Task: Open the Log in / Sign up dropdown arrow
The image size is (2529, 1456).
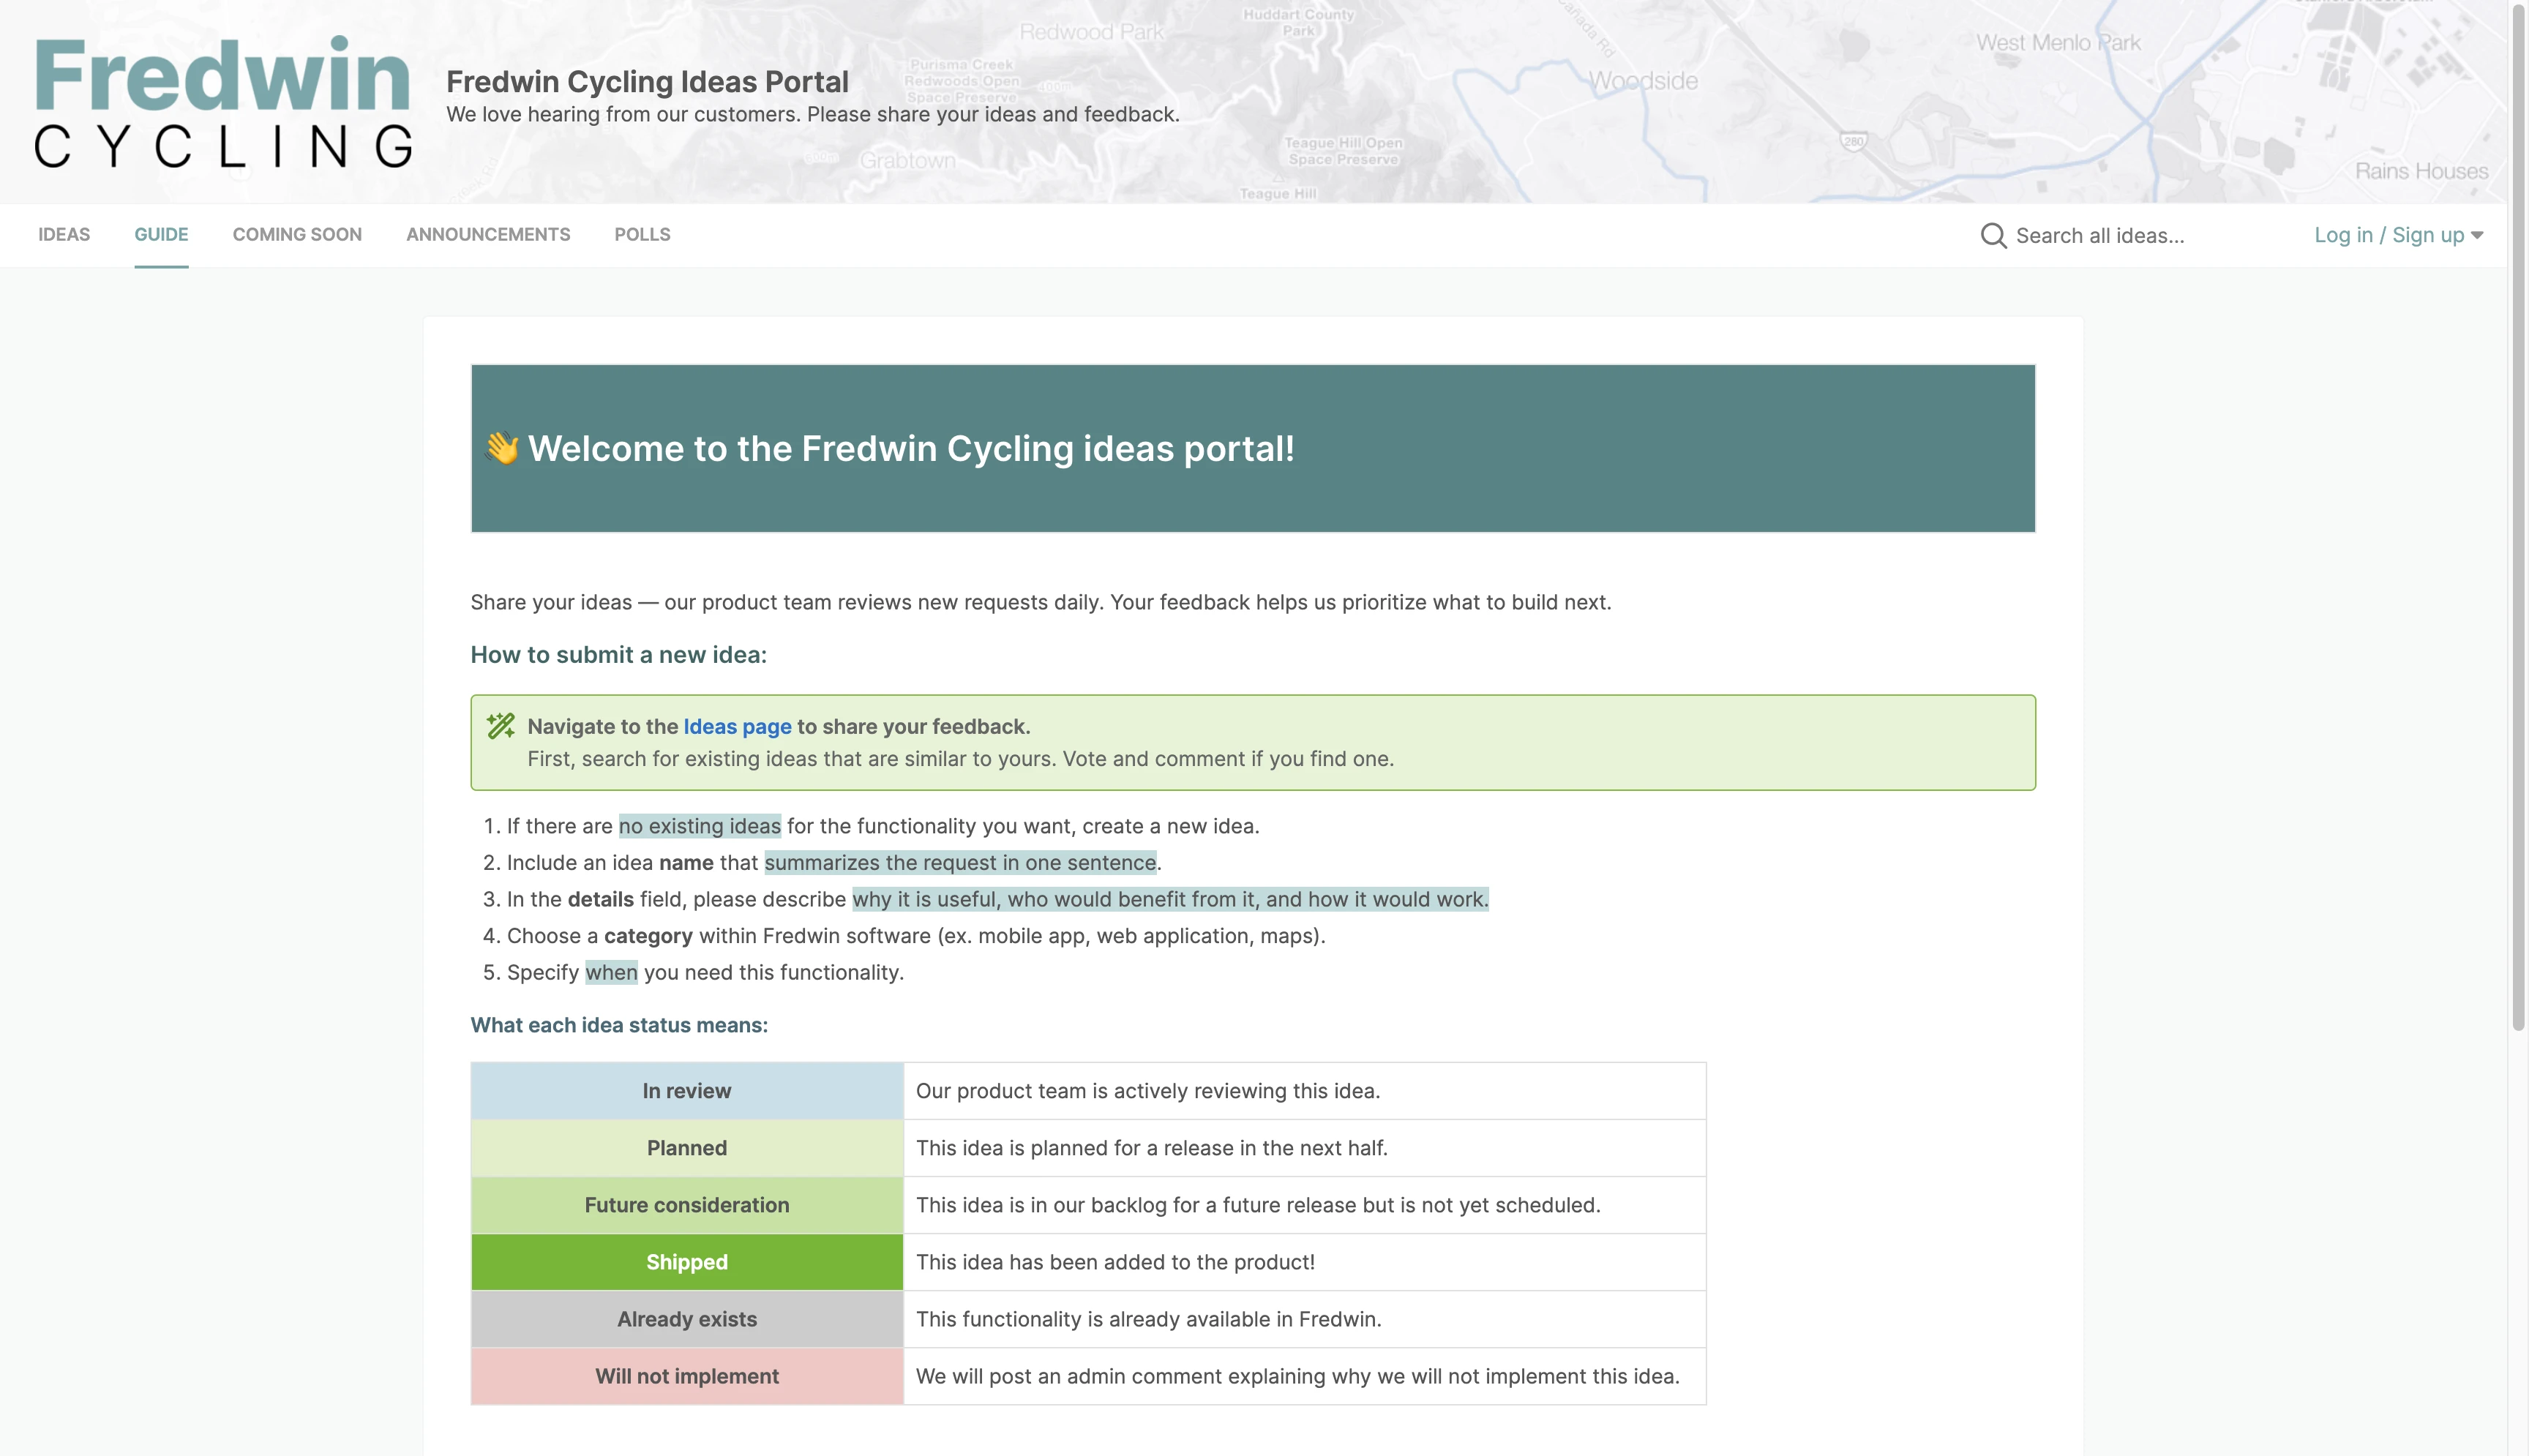Action: pyautogui.click(x=2477, y=235)
